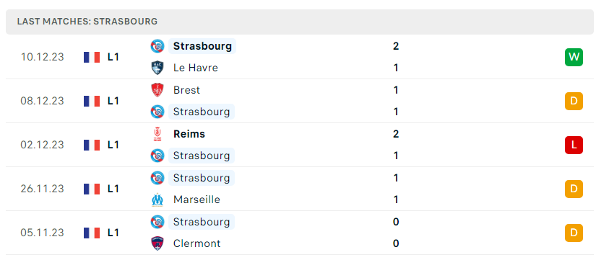Click the Reims club crest icon
Screen dimensions: 596x260
click(157, 134)
